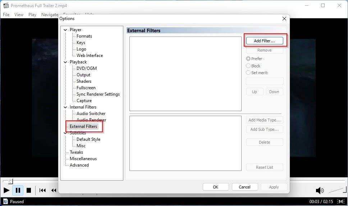Close the Options dialog with the X
348x206 pixels.
[284, 19]
